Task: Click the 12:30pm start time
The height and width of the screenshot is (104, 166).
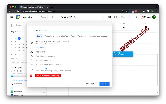Action: pyautogui.click(x=57, y=42)
